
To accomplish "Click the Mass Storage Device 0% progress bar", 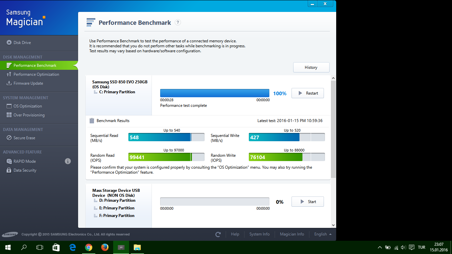I will (215, 201).
